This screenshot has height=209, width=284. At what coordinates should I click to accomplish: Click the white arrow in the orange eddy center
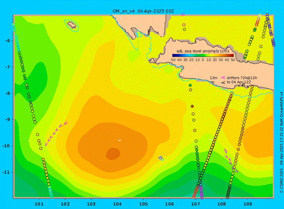point(119,140)
